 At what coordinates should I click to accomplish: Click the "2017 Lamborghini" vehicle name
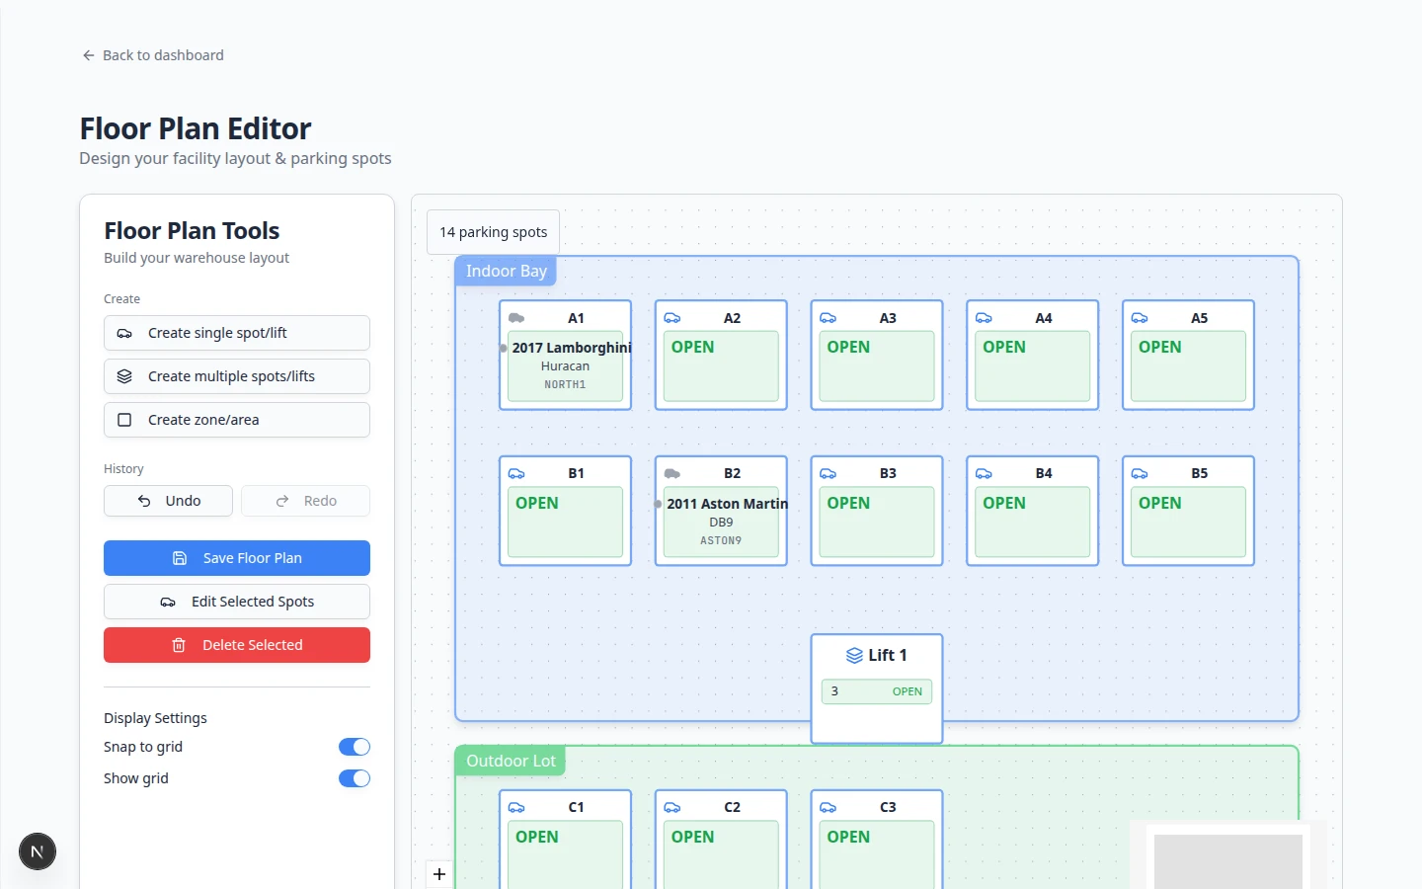pos(572,348)
